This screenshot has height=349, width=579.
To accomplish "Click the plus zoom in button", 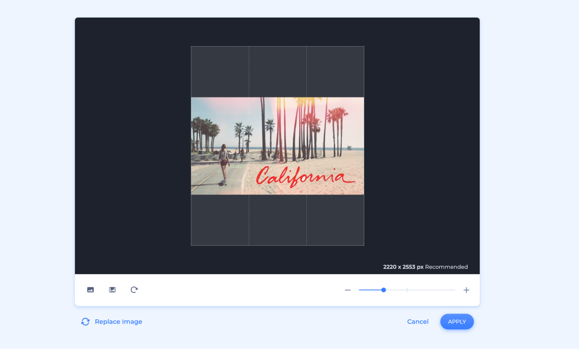I will [x=466, y=290].
